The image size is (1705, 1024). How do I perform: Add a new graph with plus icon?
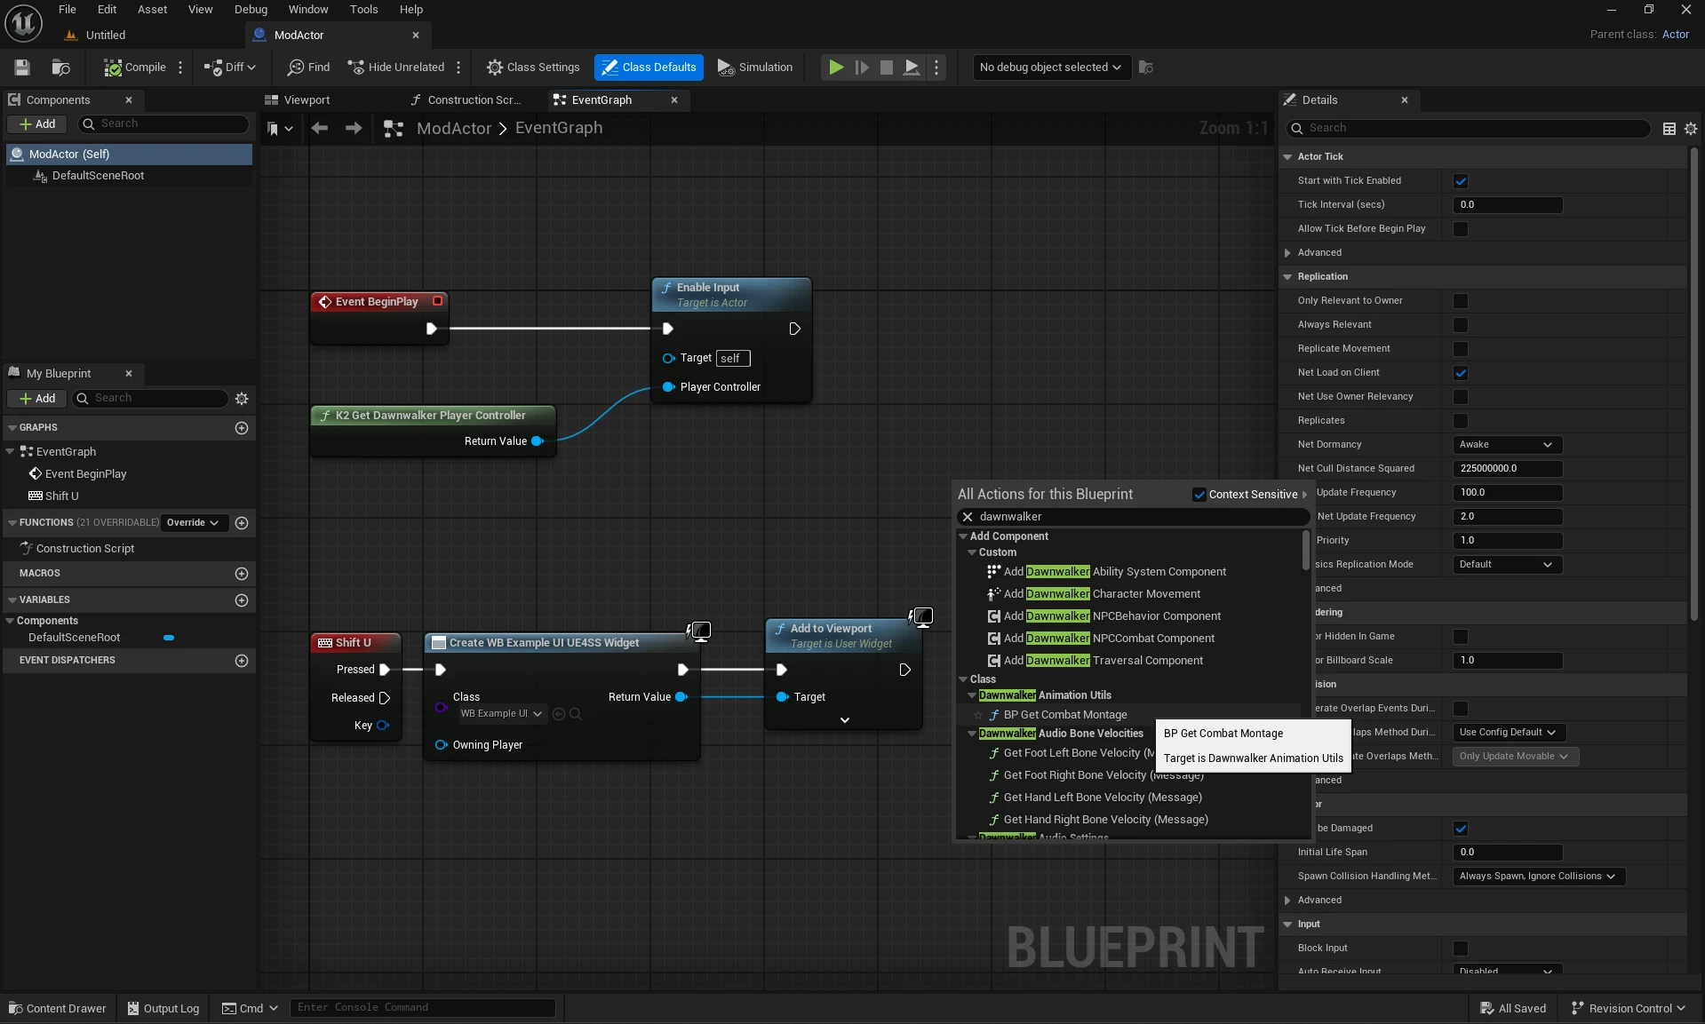[x=242, y=428]
